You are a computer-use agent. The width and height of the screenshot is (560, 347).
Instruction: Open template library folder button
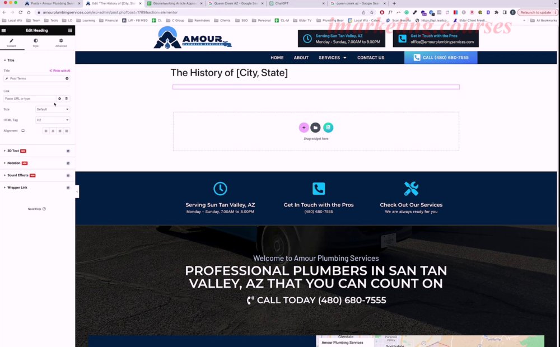tap(315, 128)
